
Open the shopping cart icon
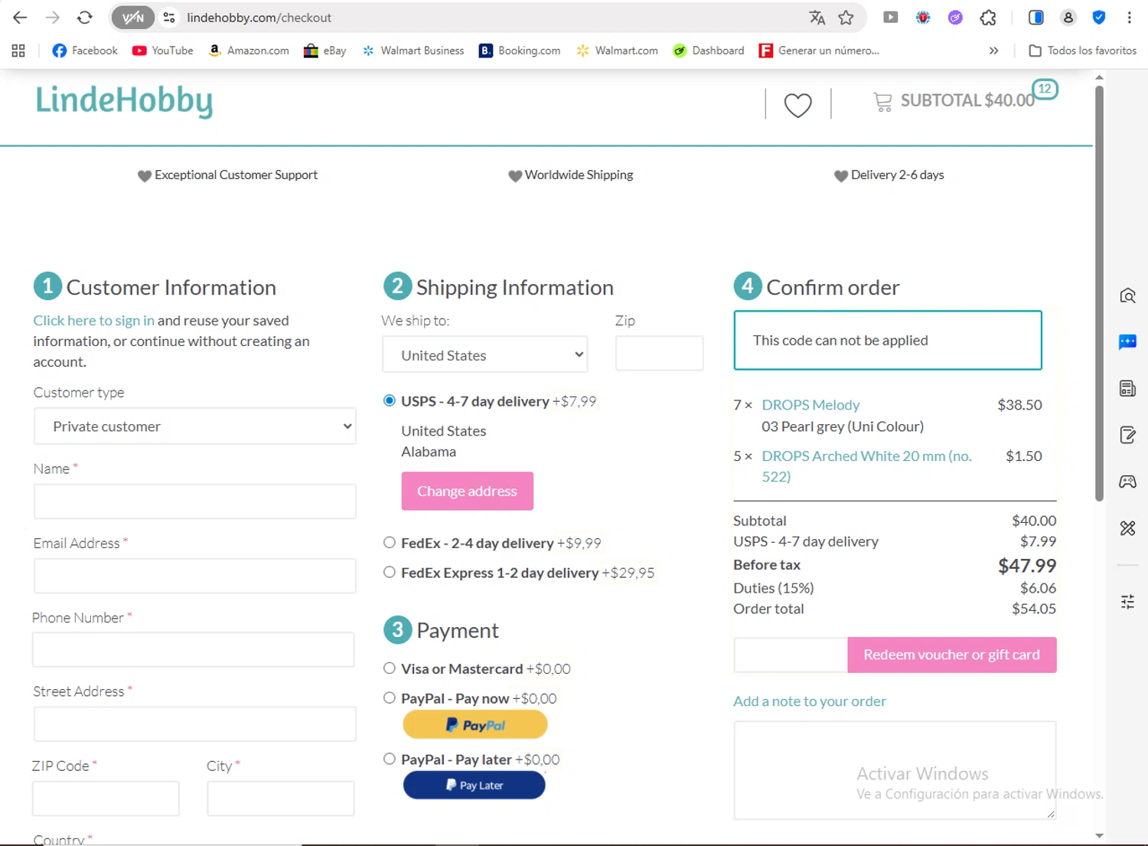pos(882,102)
